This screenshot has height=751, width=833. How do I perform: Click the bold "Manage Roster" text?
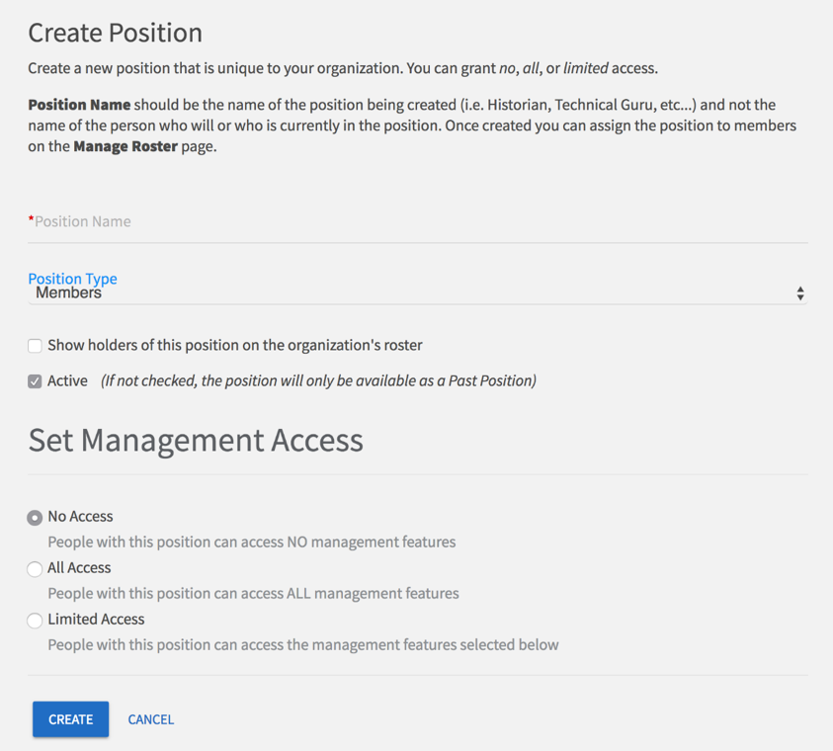[125, 146]
